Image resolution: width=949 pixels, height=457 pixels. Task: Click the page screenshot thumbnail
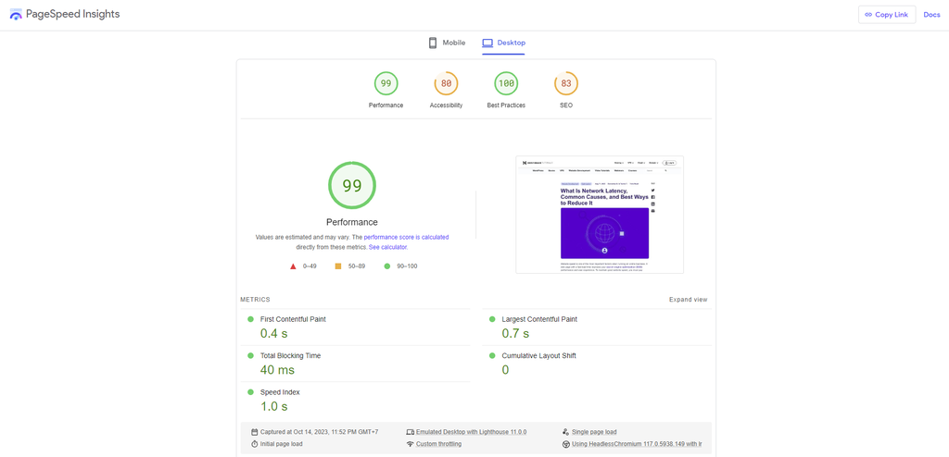click(x=600, y=215)
